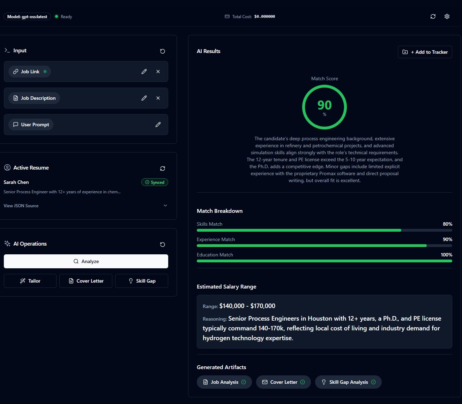Edit the Job Description entry
The width and height of the screenshot is (462, 404).
click(x=144, y=98)
